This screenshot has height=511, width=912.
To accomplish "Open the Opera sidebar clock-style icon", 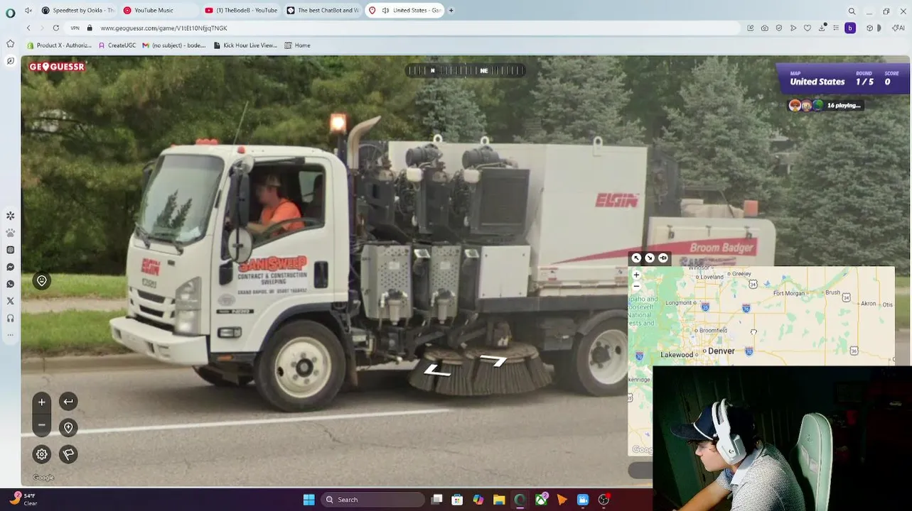I will 10,61.
